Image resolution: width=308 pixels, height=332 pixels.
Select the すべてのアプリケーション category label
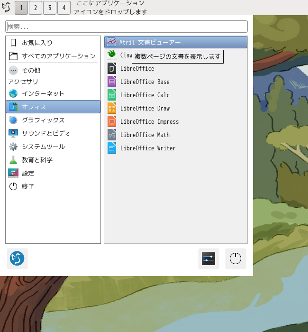tap(59, 56)
